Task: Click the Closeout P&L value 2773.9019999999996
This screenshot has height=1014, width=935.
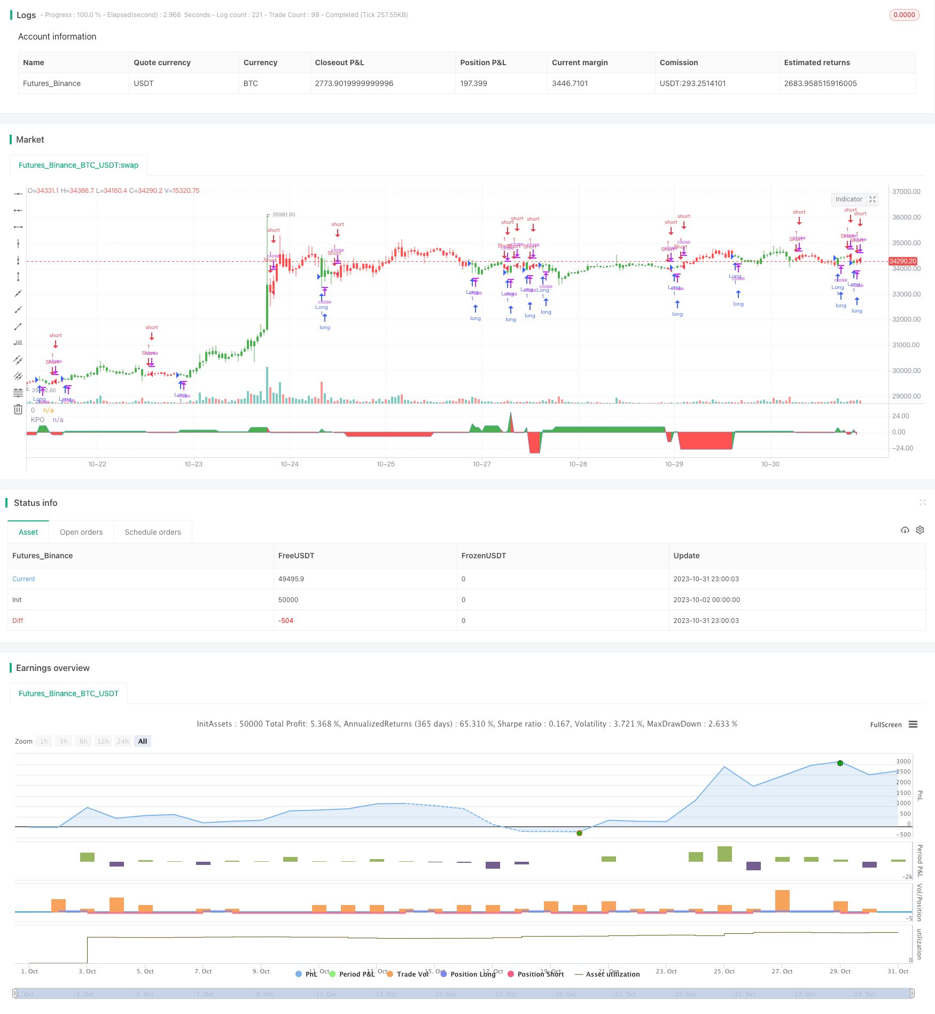Action: point(354,83)
